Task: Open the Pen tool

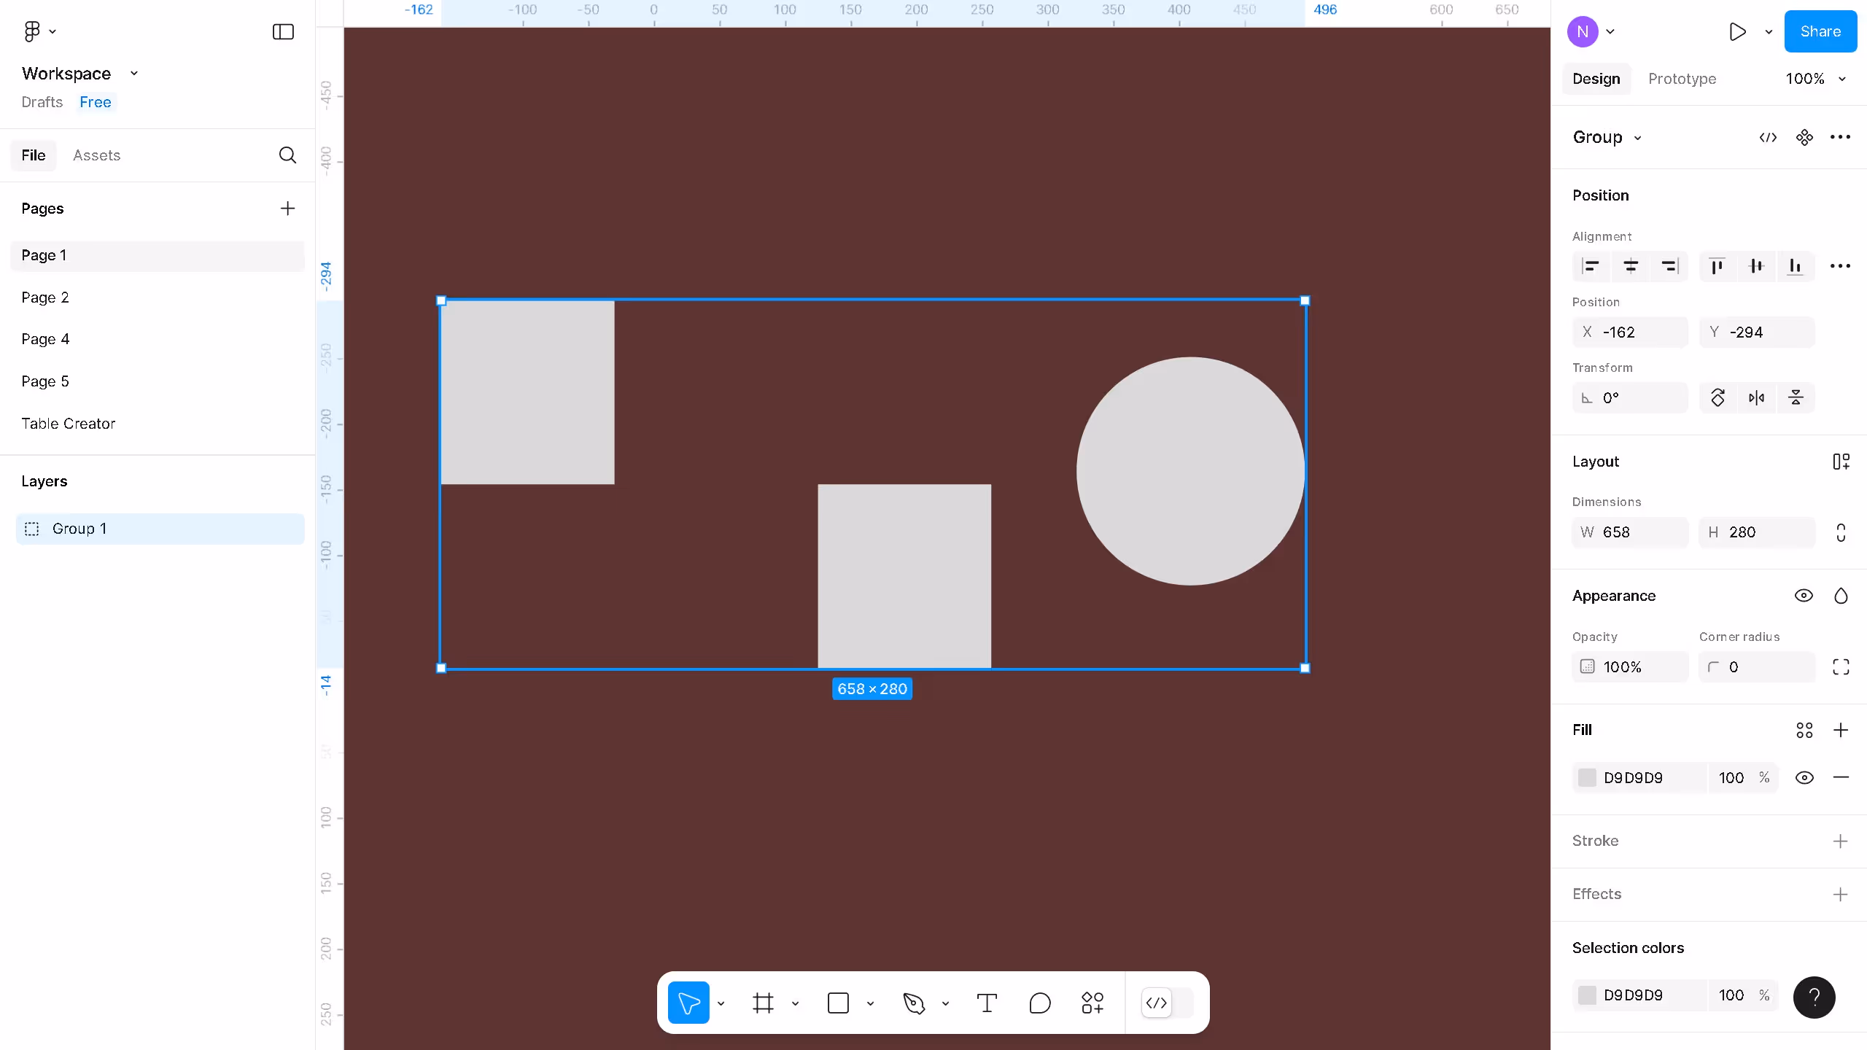Action: pos(913,1003)
